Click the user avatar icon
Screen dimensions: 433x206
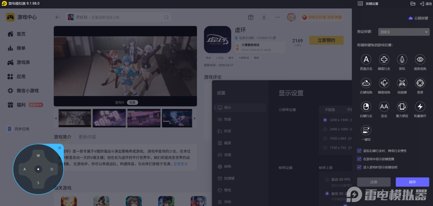click(291, 17)
